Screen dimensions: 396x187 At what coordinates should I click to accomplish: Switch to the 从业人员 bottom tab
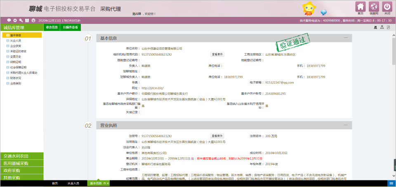click(73, 183)
